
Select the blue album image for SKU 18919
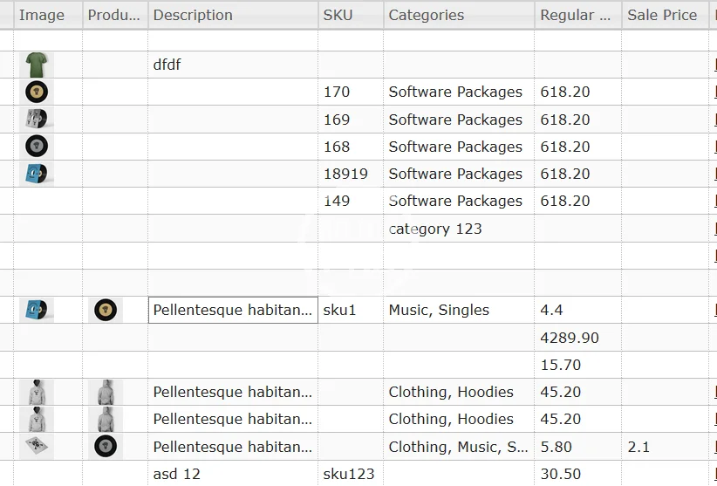pyautogui.click(x=36, y=174)
